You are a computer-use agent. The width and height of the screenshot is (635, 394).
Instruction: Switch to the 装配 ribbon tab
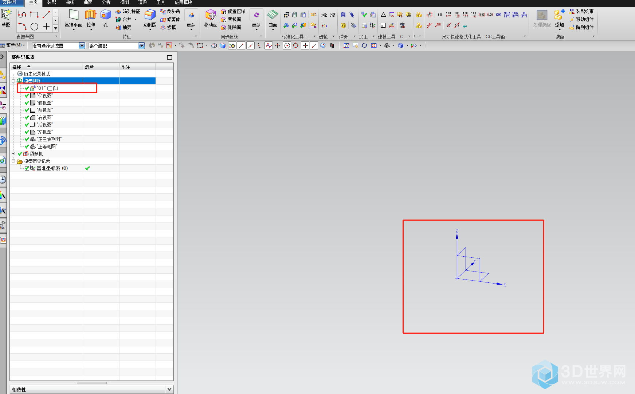tap(52, 3)
